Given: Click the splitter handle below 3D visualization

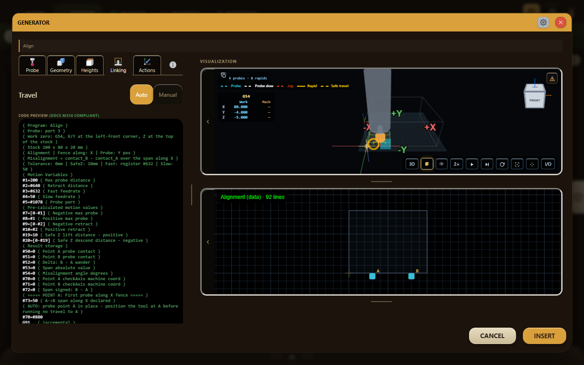Looking at the screenshot, I should 381,181.
